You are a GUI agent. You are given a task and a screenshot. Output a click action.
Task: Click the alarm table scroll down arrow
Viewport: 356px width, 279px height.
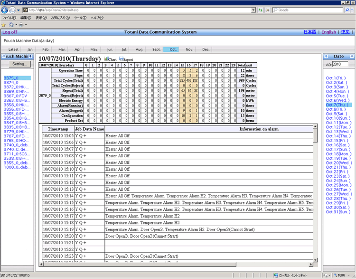(x=315, y=260)
